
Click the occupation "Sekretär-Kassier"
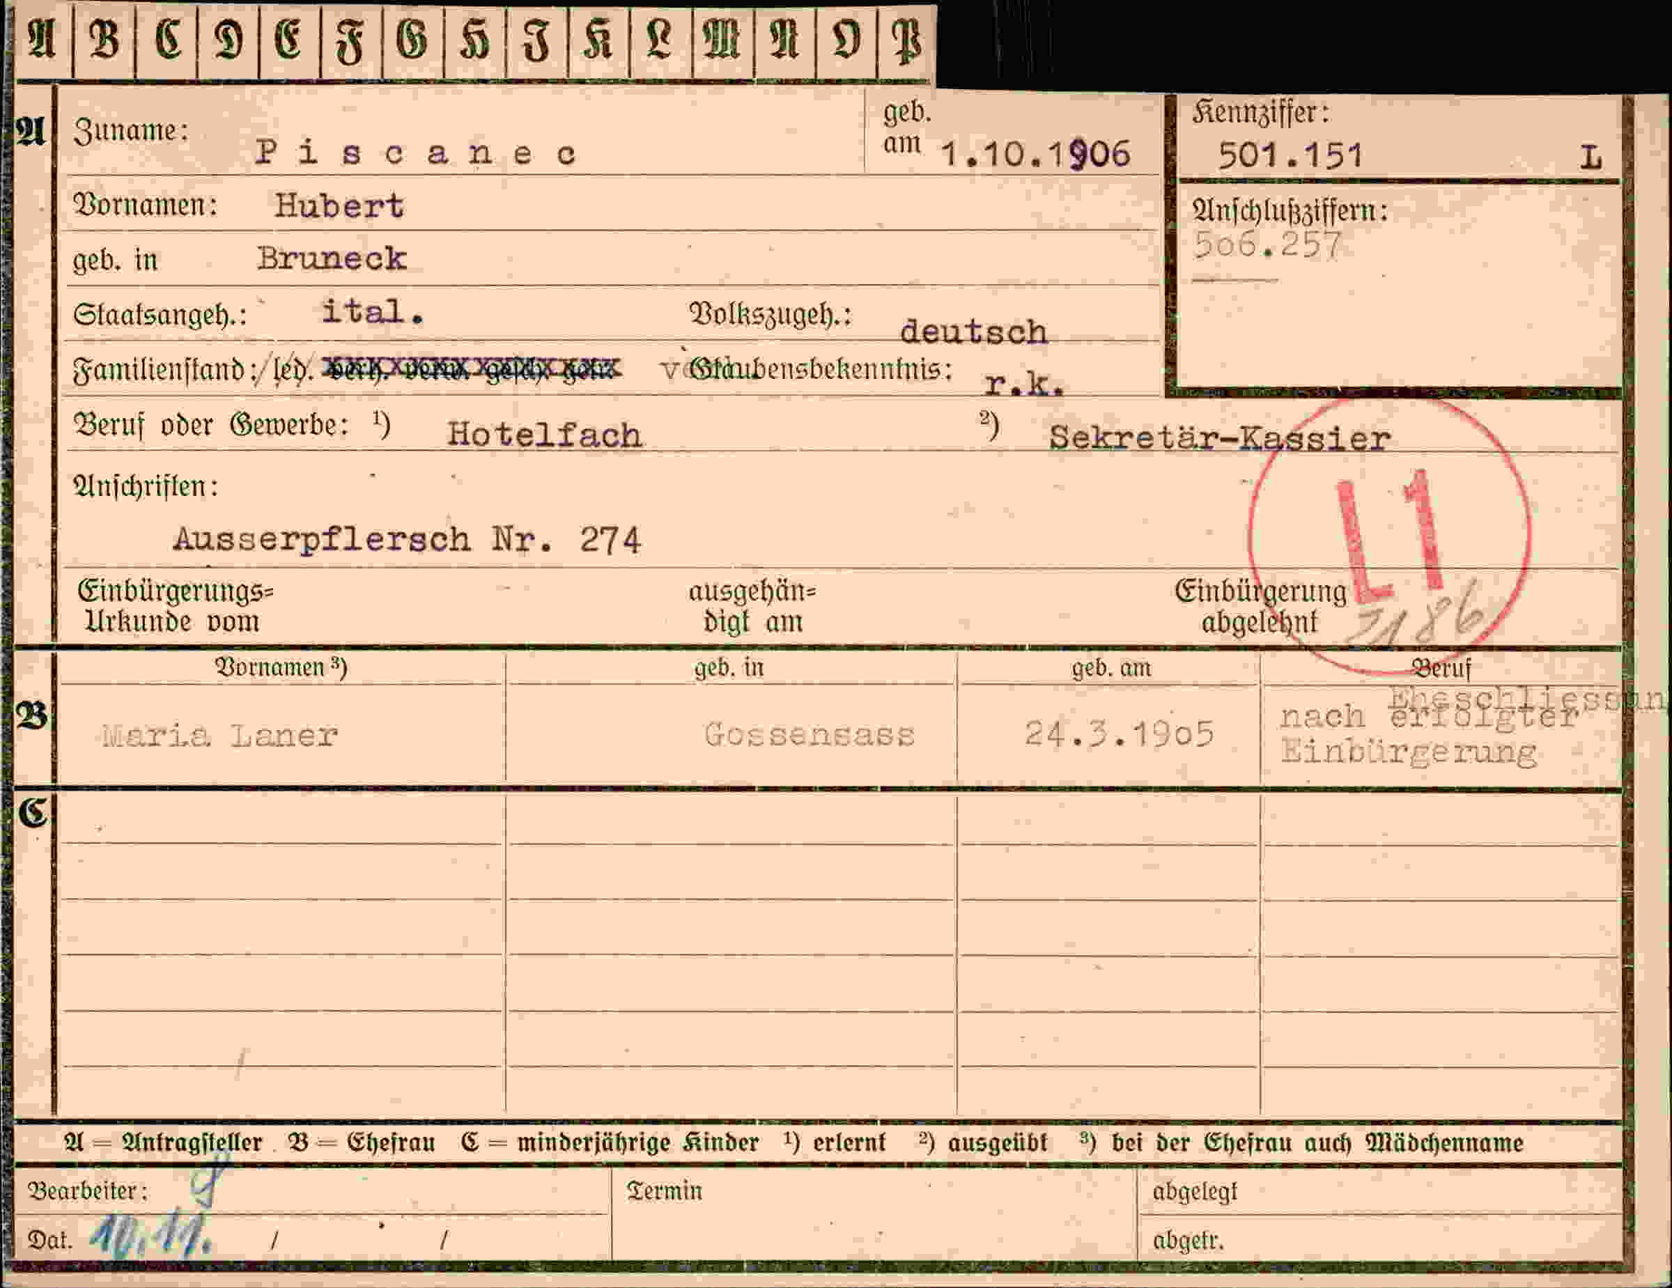coord(1220,437)
